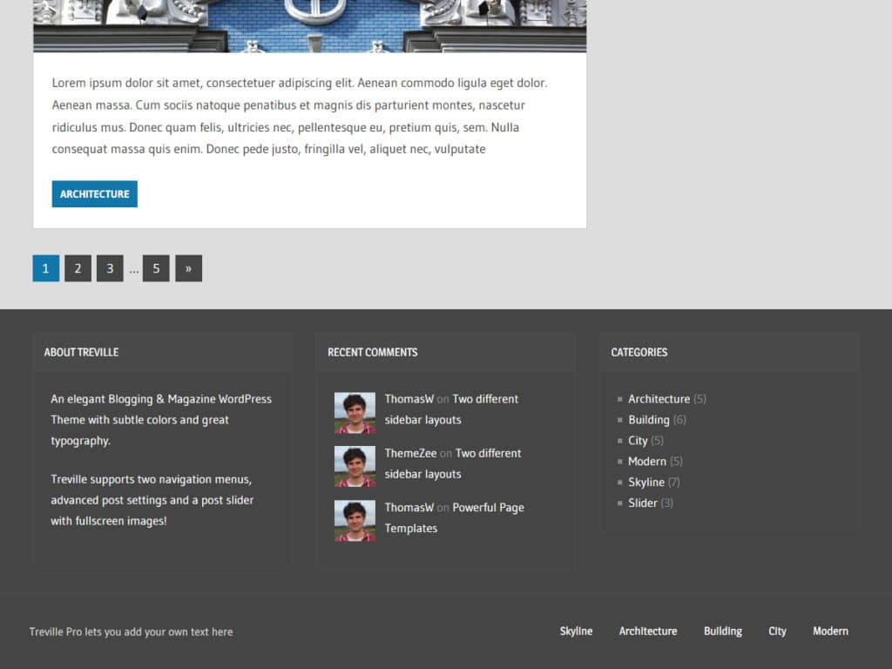The width and height of the screenshot is (892, 669).
Task: Click the featured image above the excerpt
Action: click(309, 22)
